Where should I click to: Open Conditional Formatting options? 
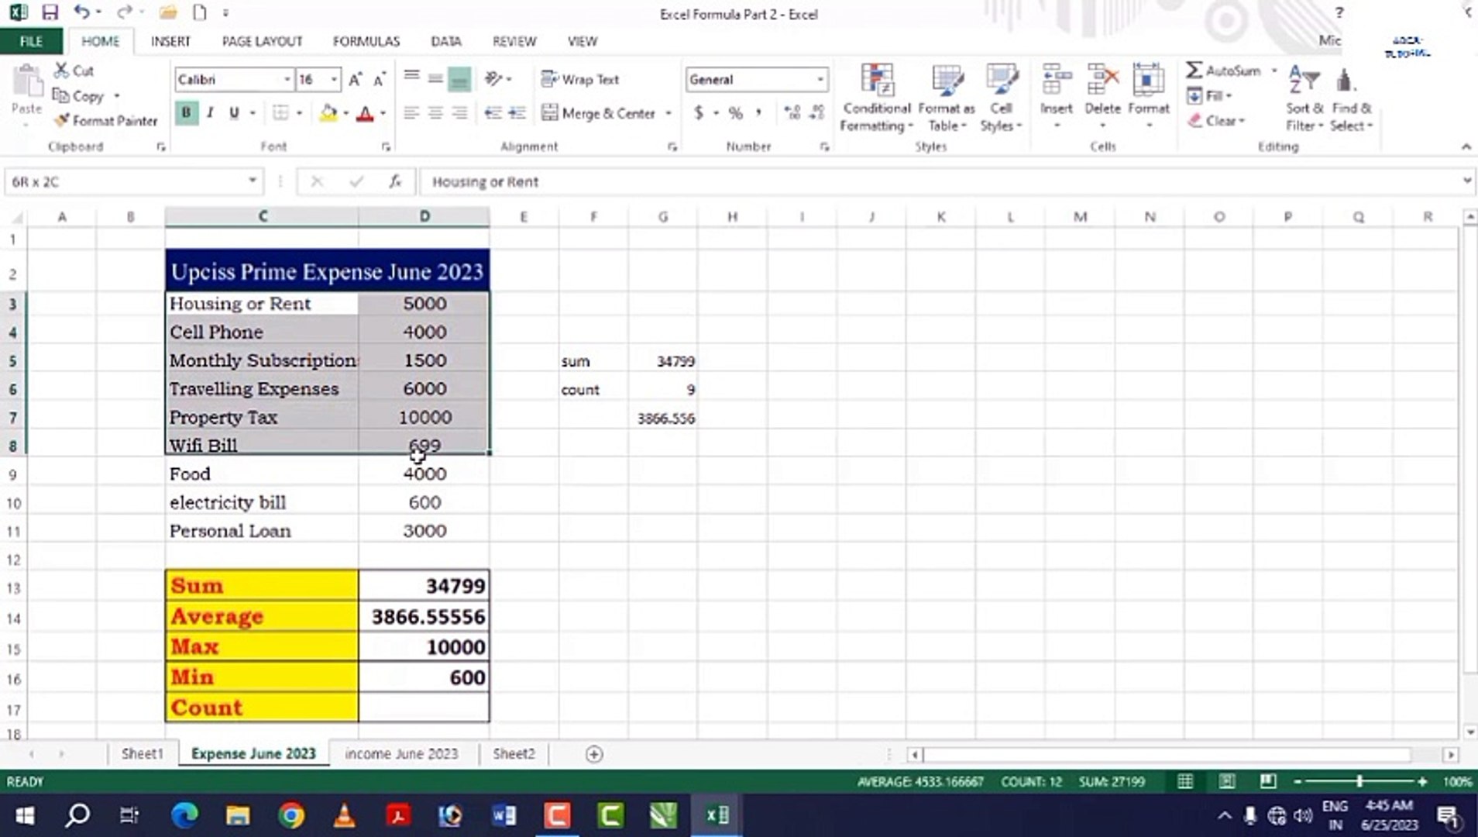point(875,97)
